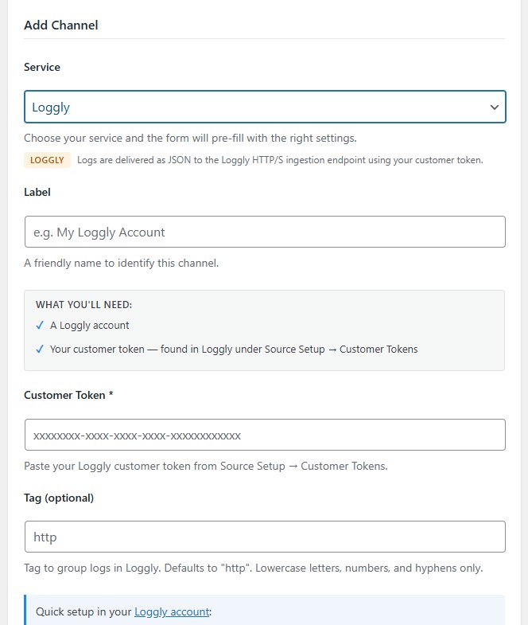Click checkmark beside A Loggly account
This screenshot has height=625, width=528.
coord(40,326)
